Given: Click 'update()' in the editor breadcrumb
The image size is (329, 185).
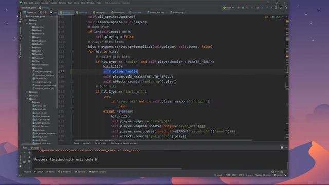Looking at the screenshot, I should pos(86,143).
